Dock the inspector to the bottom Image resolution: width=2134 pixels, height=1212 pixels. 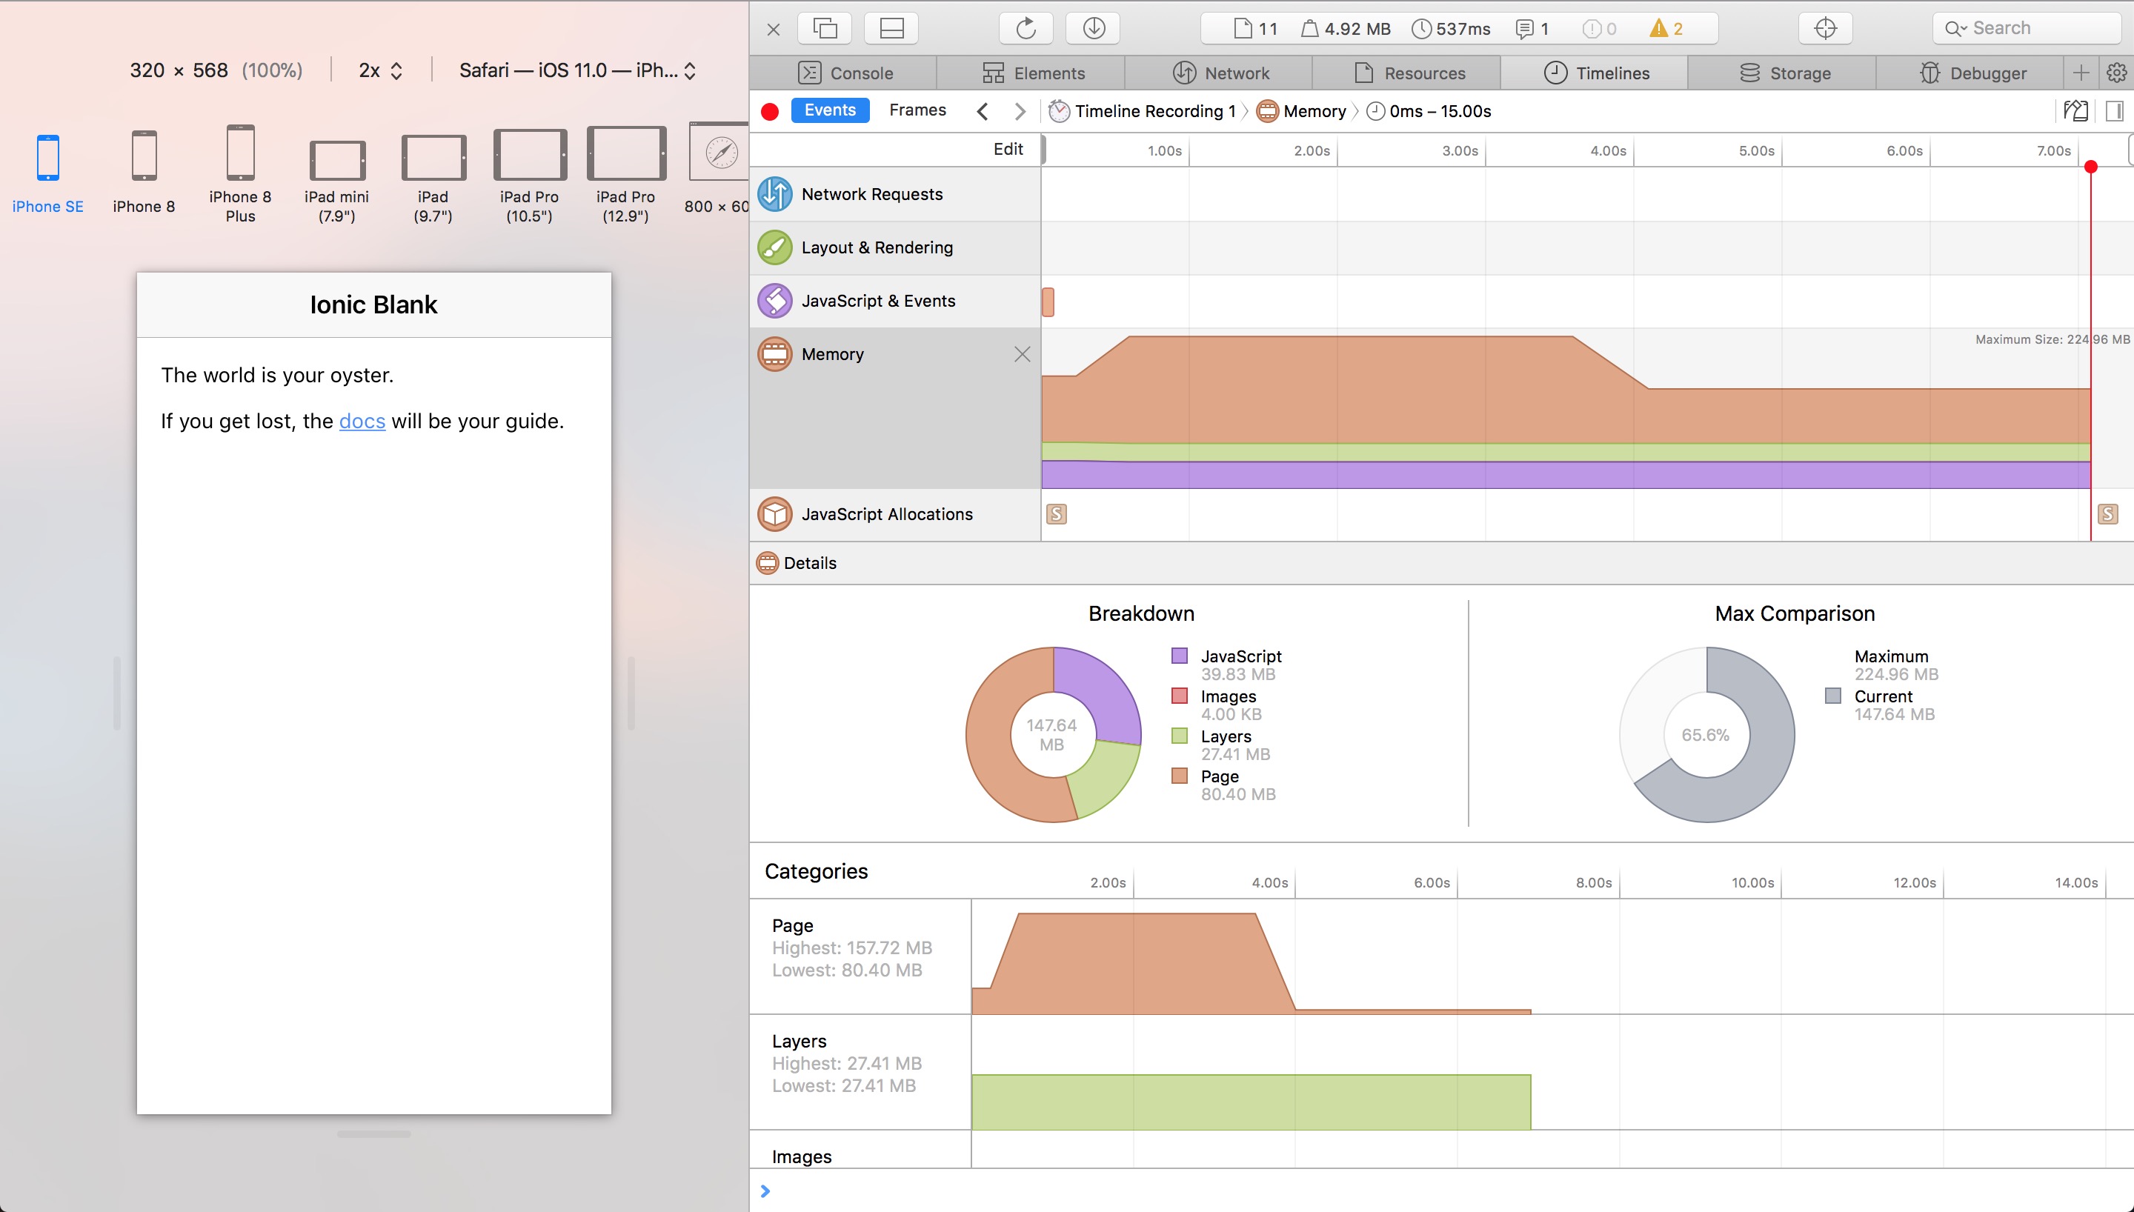[x=891, y=28]
